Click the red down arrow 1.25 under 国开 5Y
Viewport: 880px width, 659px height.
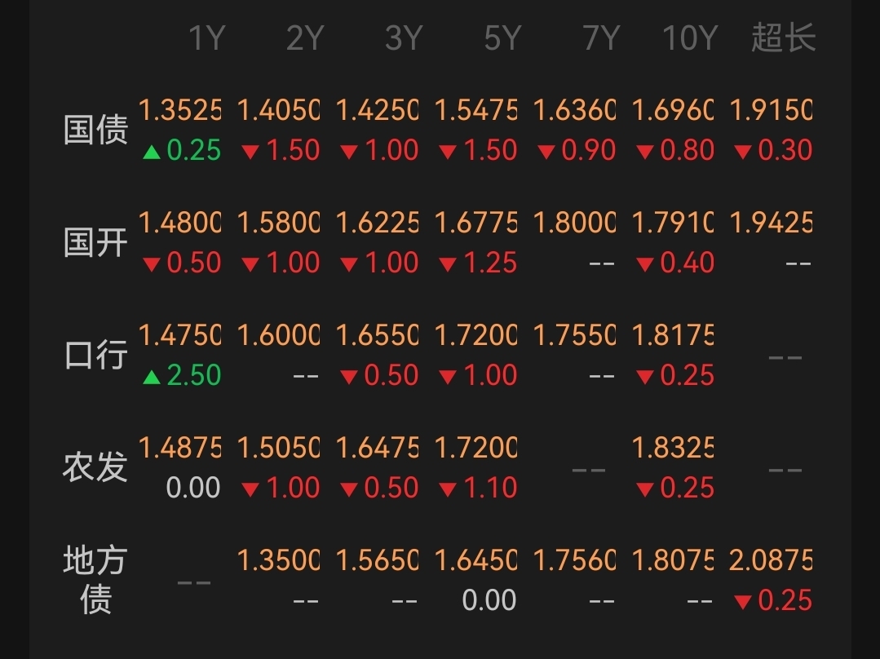point(478,263)
